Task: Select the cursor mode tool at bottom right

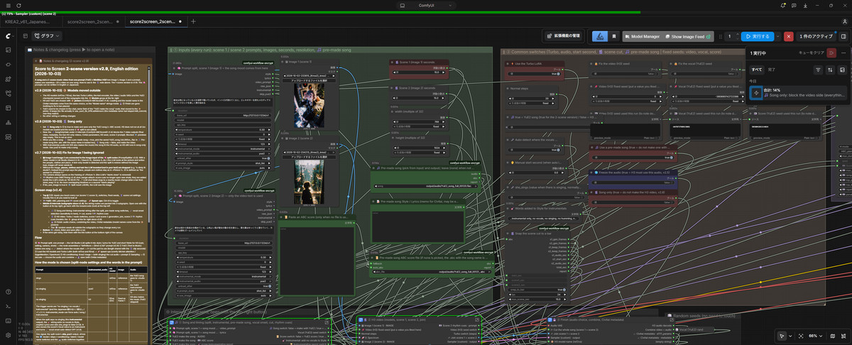Action: tap(780, 336)
